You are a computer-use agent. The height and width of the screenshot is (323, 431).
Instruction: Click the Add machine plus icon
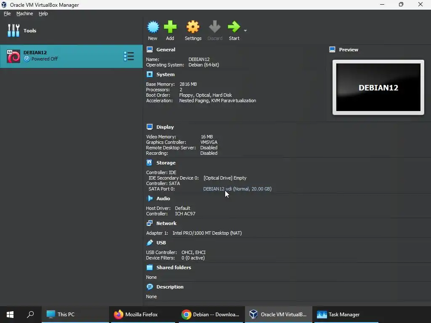(170, 27)
